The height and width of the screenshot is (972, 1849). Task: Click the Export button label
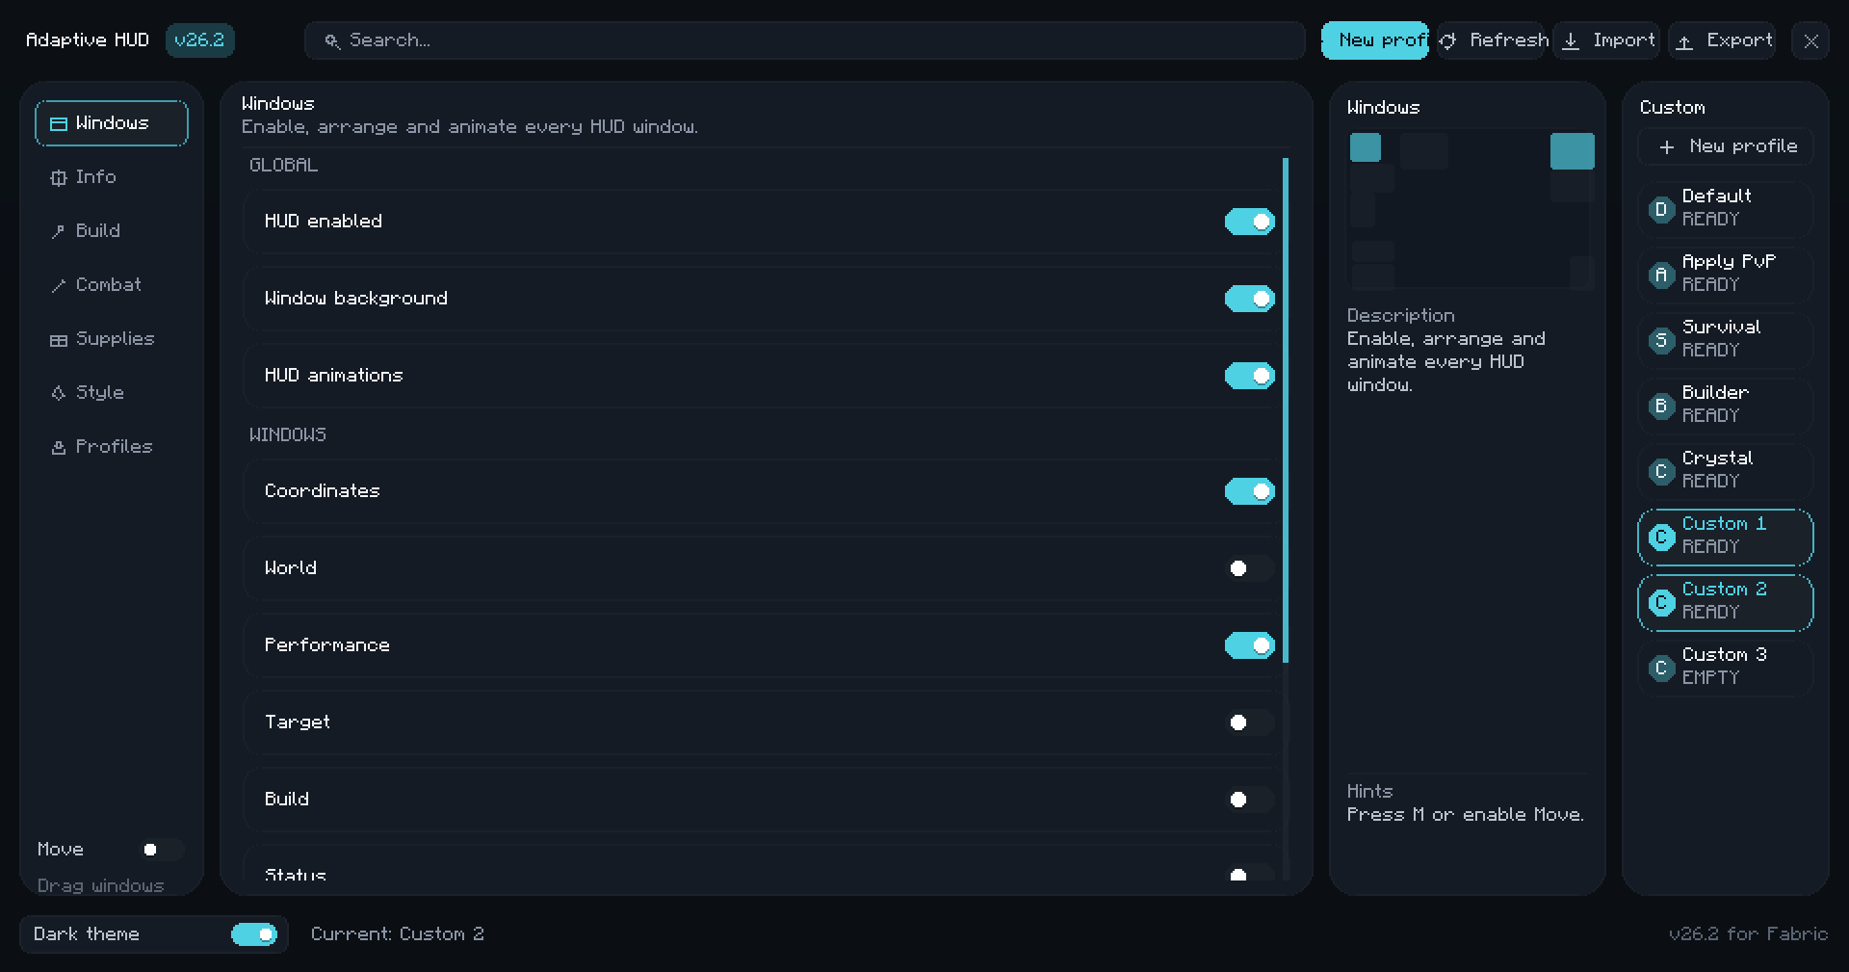point(1739,40)
